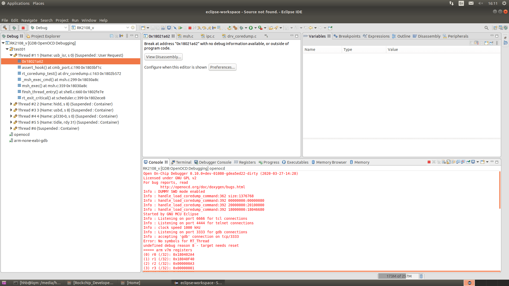Run garbage collector trash icon
Viewport: 509px width, 286px height.
point(421,276)
